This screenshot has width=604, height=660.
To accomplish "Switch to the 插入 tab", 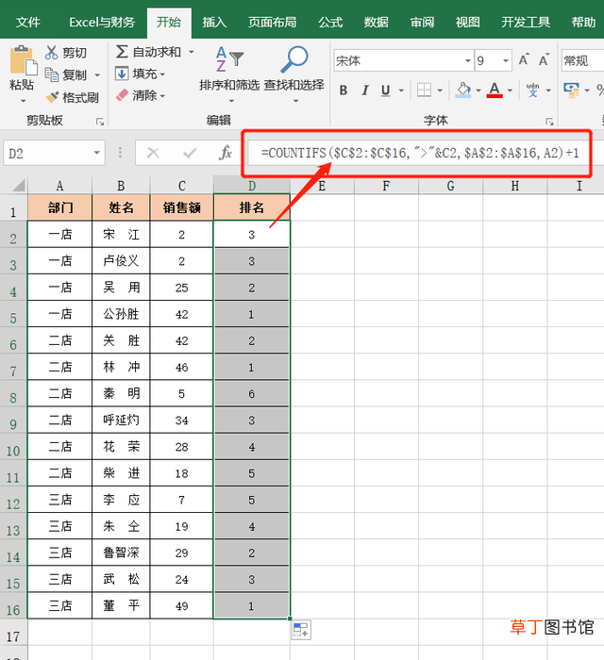I will (x=214, y=23).
